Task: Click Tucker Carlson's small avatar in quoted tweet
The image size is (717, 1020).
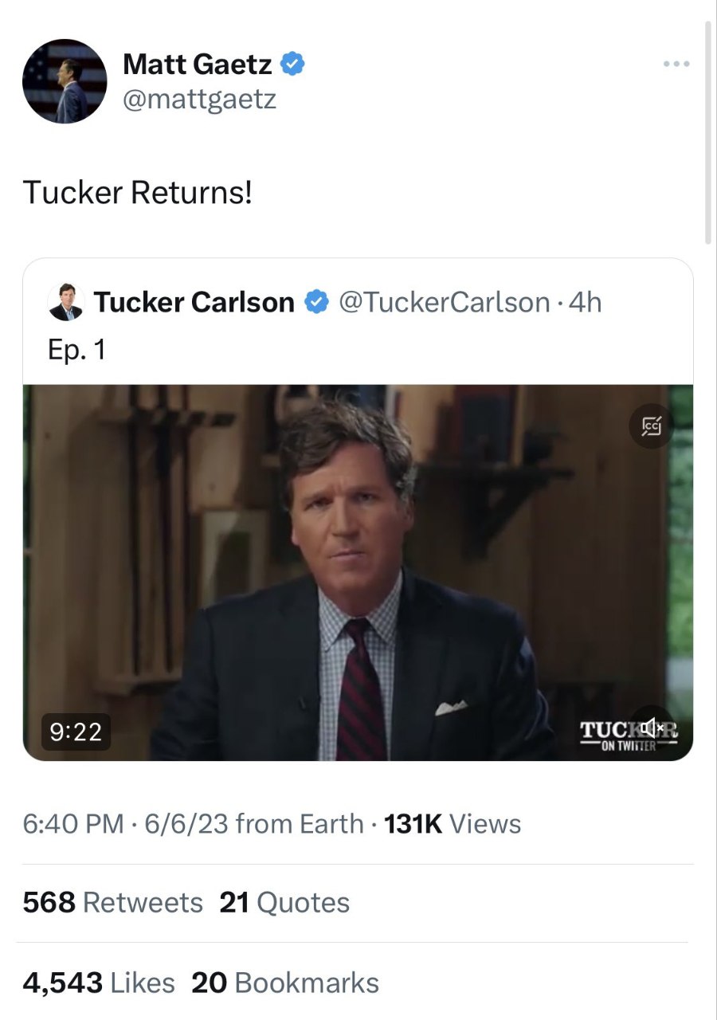Action: point(66,303)
